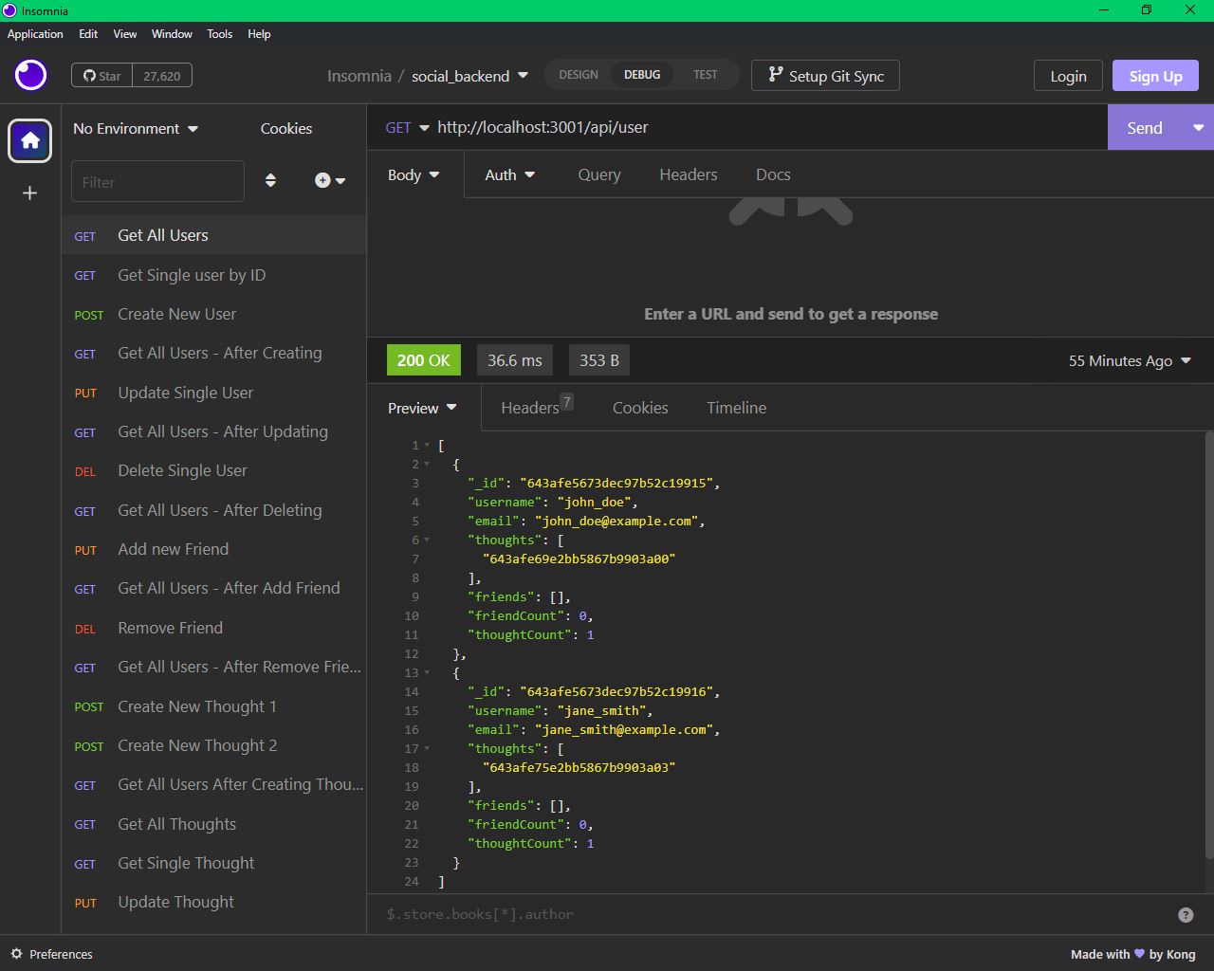
Task: Open the Edit menu
Action: click(x=88, y=34)
